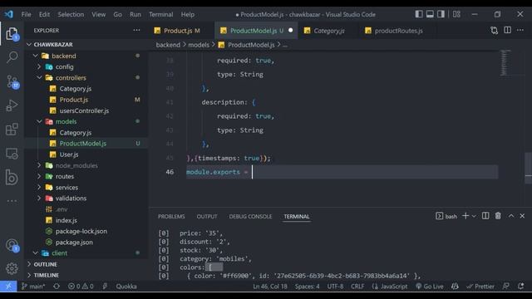Split the editor right

point(507,30)
